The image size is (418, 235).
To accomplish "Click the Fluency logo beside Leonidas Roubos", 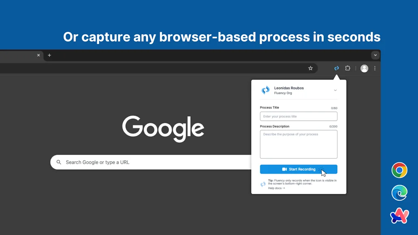I will point(266,90).
